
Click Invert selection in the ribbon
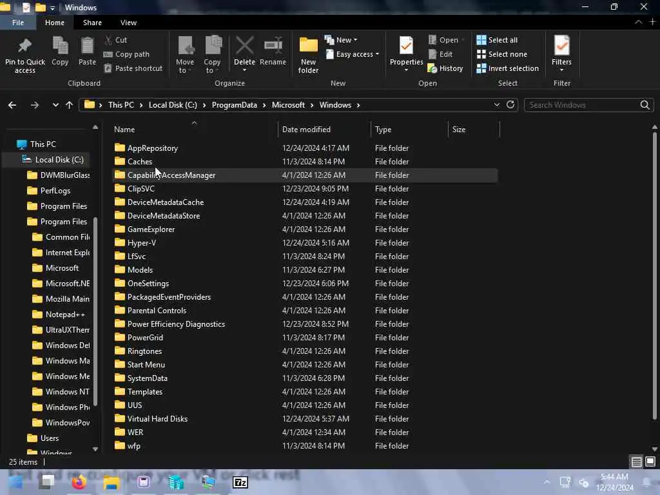pos(508,68)
